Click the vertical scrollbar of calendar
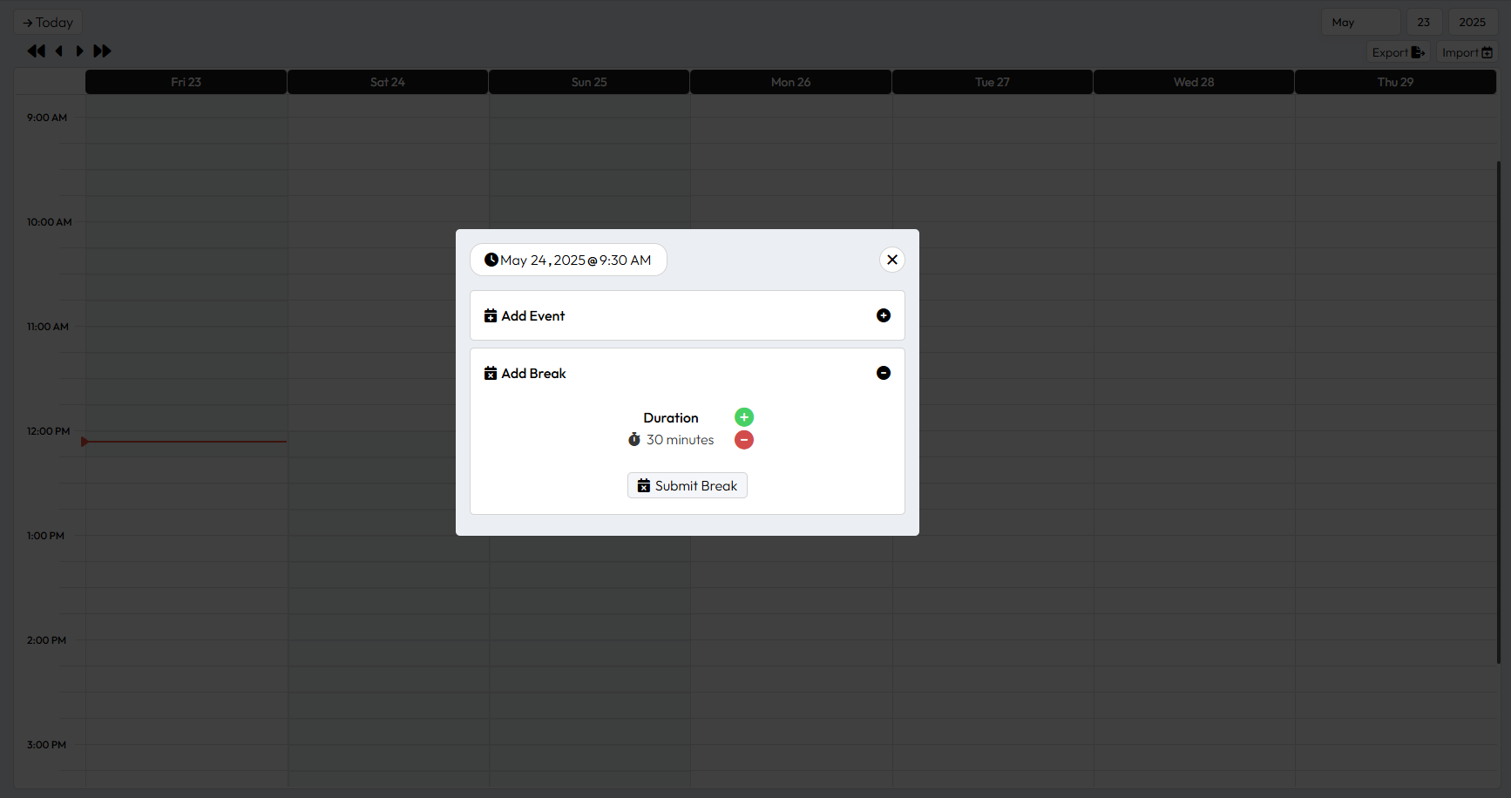1511x798 pixels. pos(1499,411)
